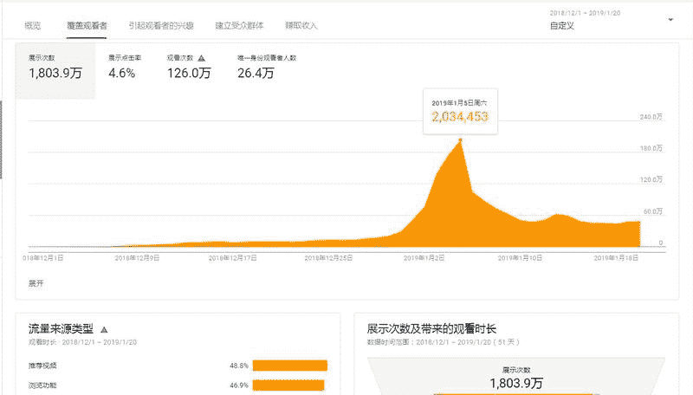
Task: Click the warning triangle beside 观看次数
Action: (202, 58)
